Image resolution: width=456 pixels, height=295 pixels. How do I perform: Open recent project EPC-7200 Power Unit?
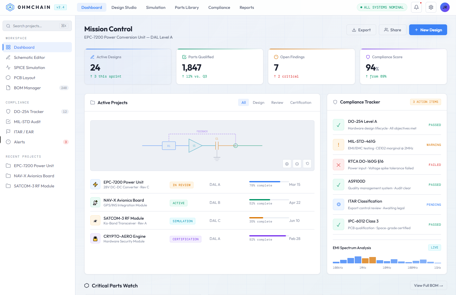coord(37,166)
